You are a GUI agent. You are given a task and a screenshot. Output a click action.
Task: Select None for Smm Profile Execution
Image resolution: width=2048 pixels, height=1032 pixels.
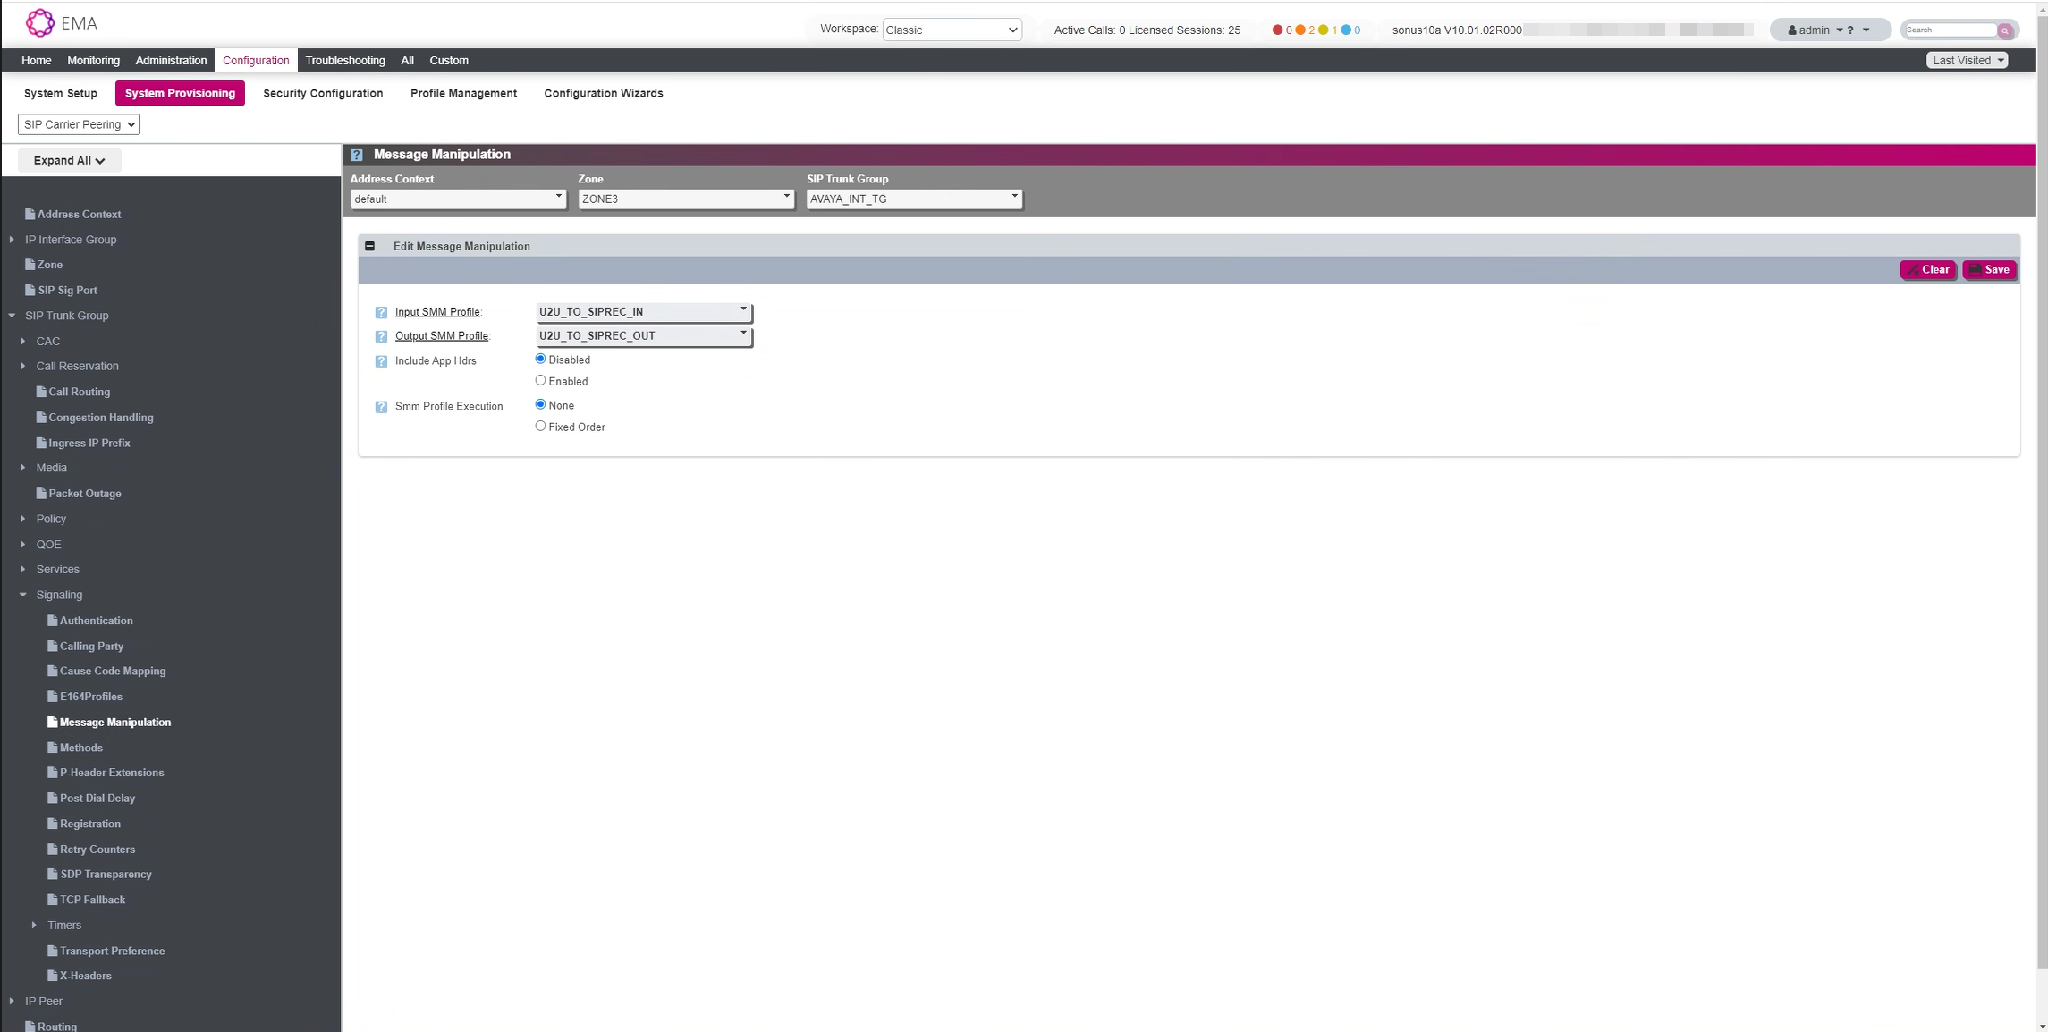click(x=540, y=404)
